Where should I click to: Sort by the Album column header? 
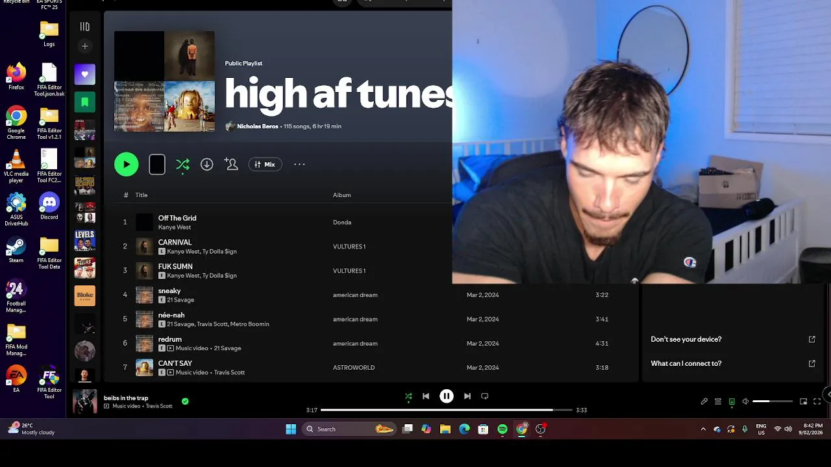(342, 195)
